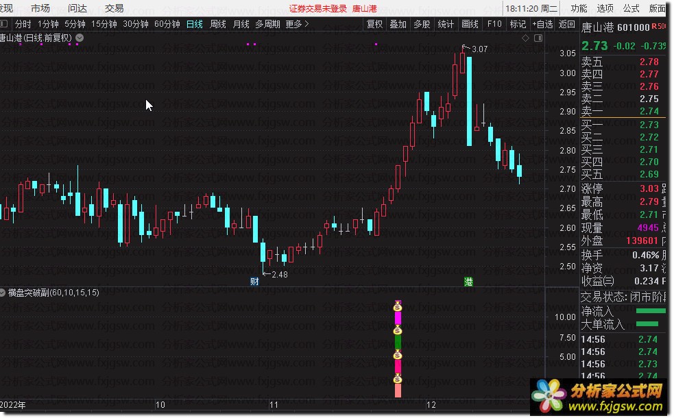674x418 pixels.
Task: Click the month 11 marker on time axis
Action: click(274, 405)
